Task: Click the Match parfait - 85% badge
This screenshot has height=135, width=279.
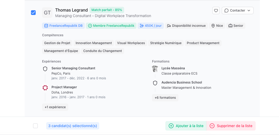Action: coord(107,10)
